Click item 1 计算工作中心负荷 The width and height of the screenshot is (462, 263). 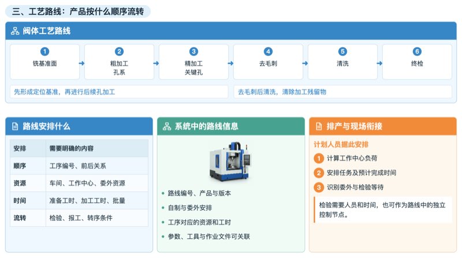click(x=345, y=158)
